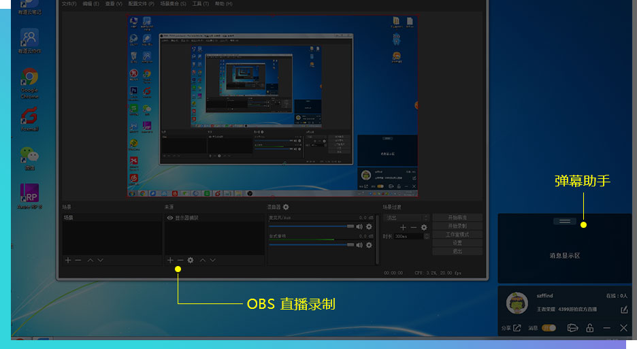Screen dimensions: 637x349
Task: Click the 开始录制 start recording button
Action: [457, 226]
